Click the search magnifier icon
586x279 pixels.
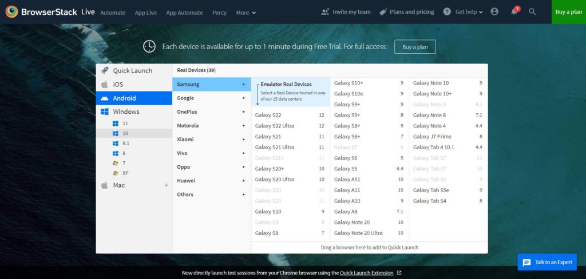coord(533,12)
